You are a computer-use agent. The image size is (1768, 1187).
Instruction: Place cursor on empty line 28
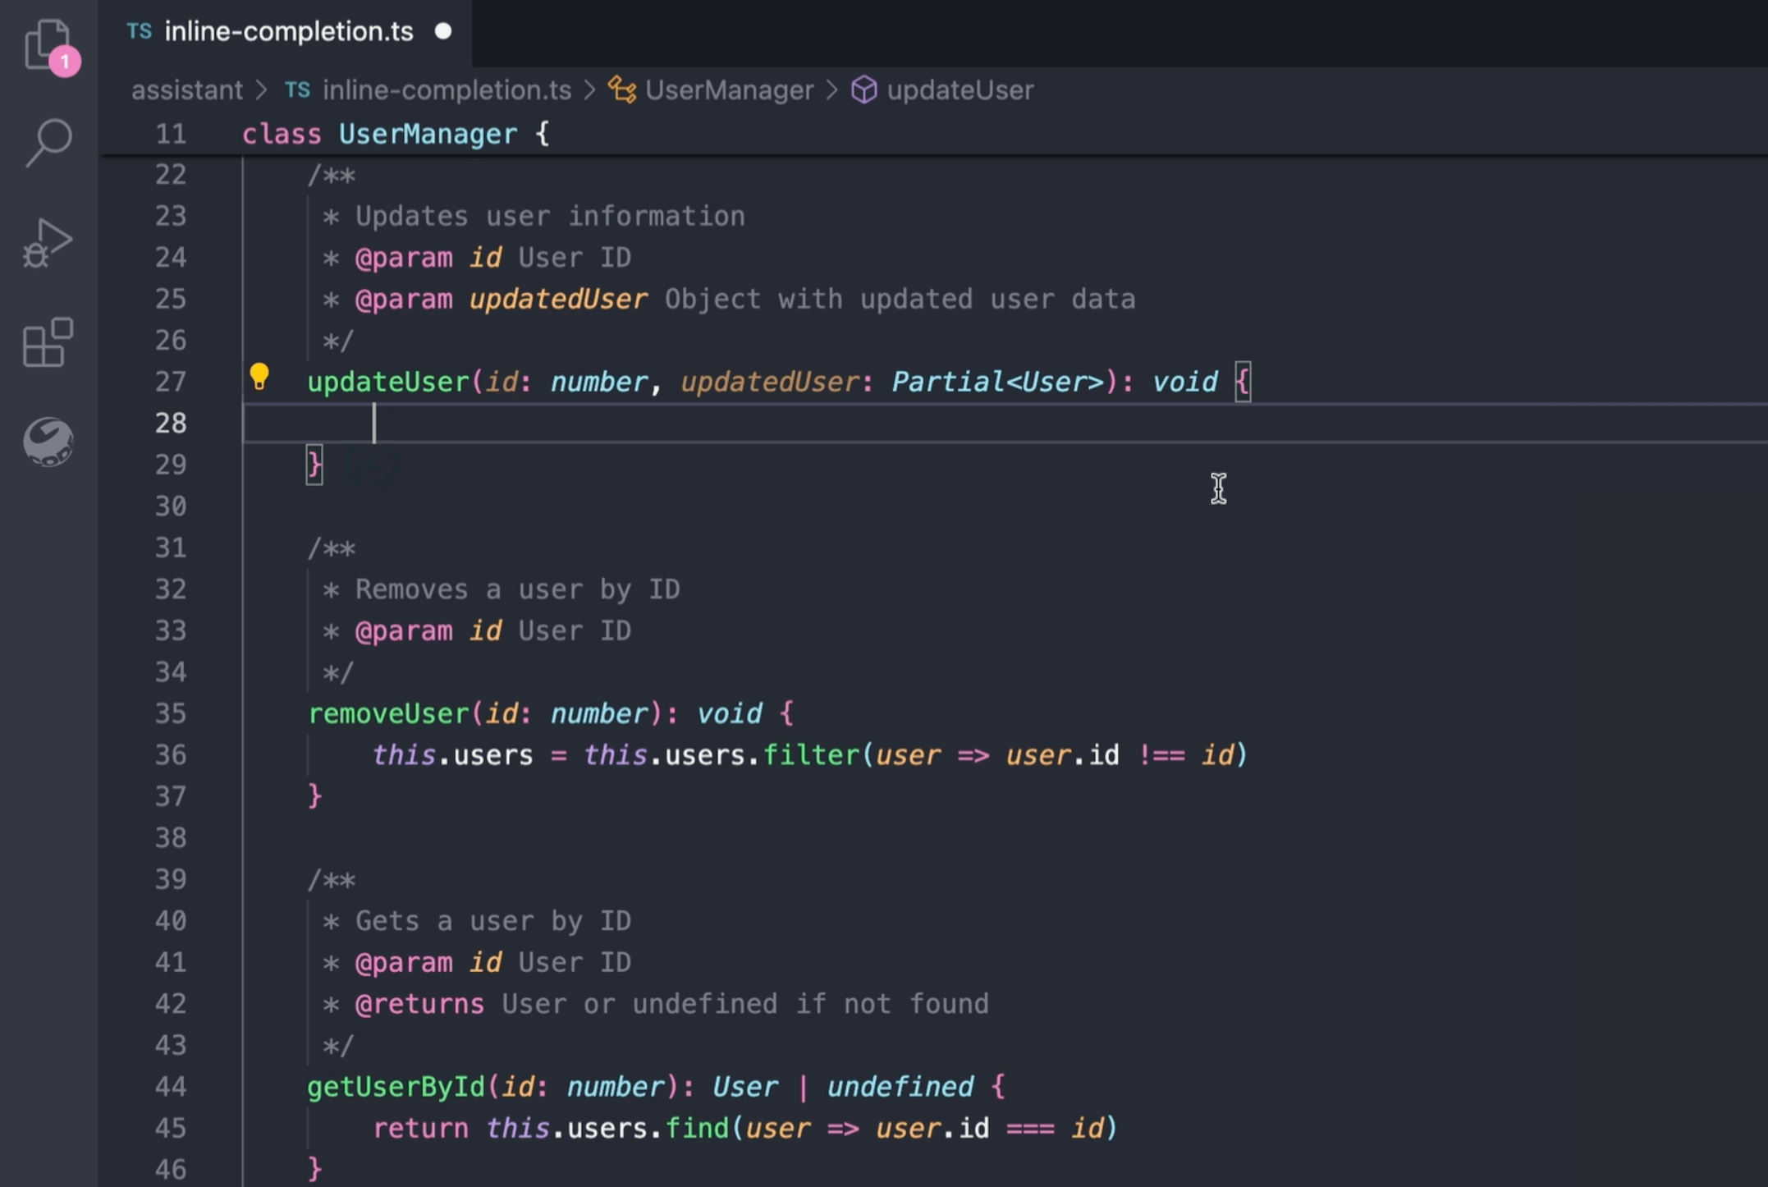point(657,424)
